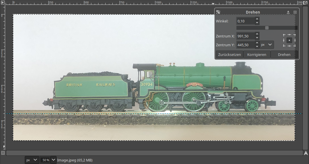
Task: Click the horizontal scrollbar below the canvas
Action: (x=154, y=153)
